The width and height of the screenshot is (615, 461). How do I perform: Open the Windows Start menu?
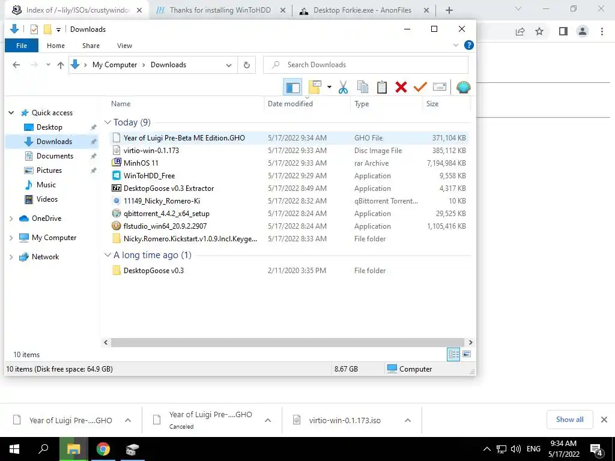coord(14,449)
